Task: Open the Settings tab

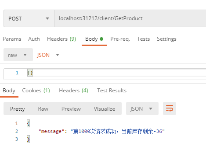Action: [166, 39]
